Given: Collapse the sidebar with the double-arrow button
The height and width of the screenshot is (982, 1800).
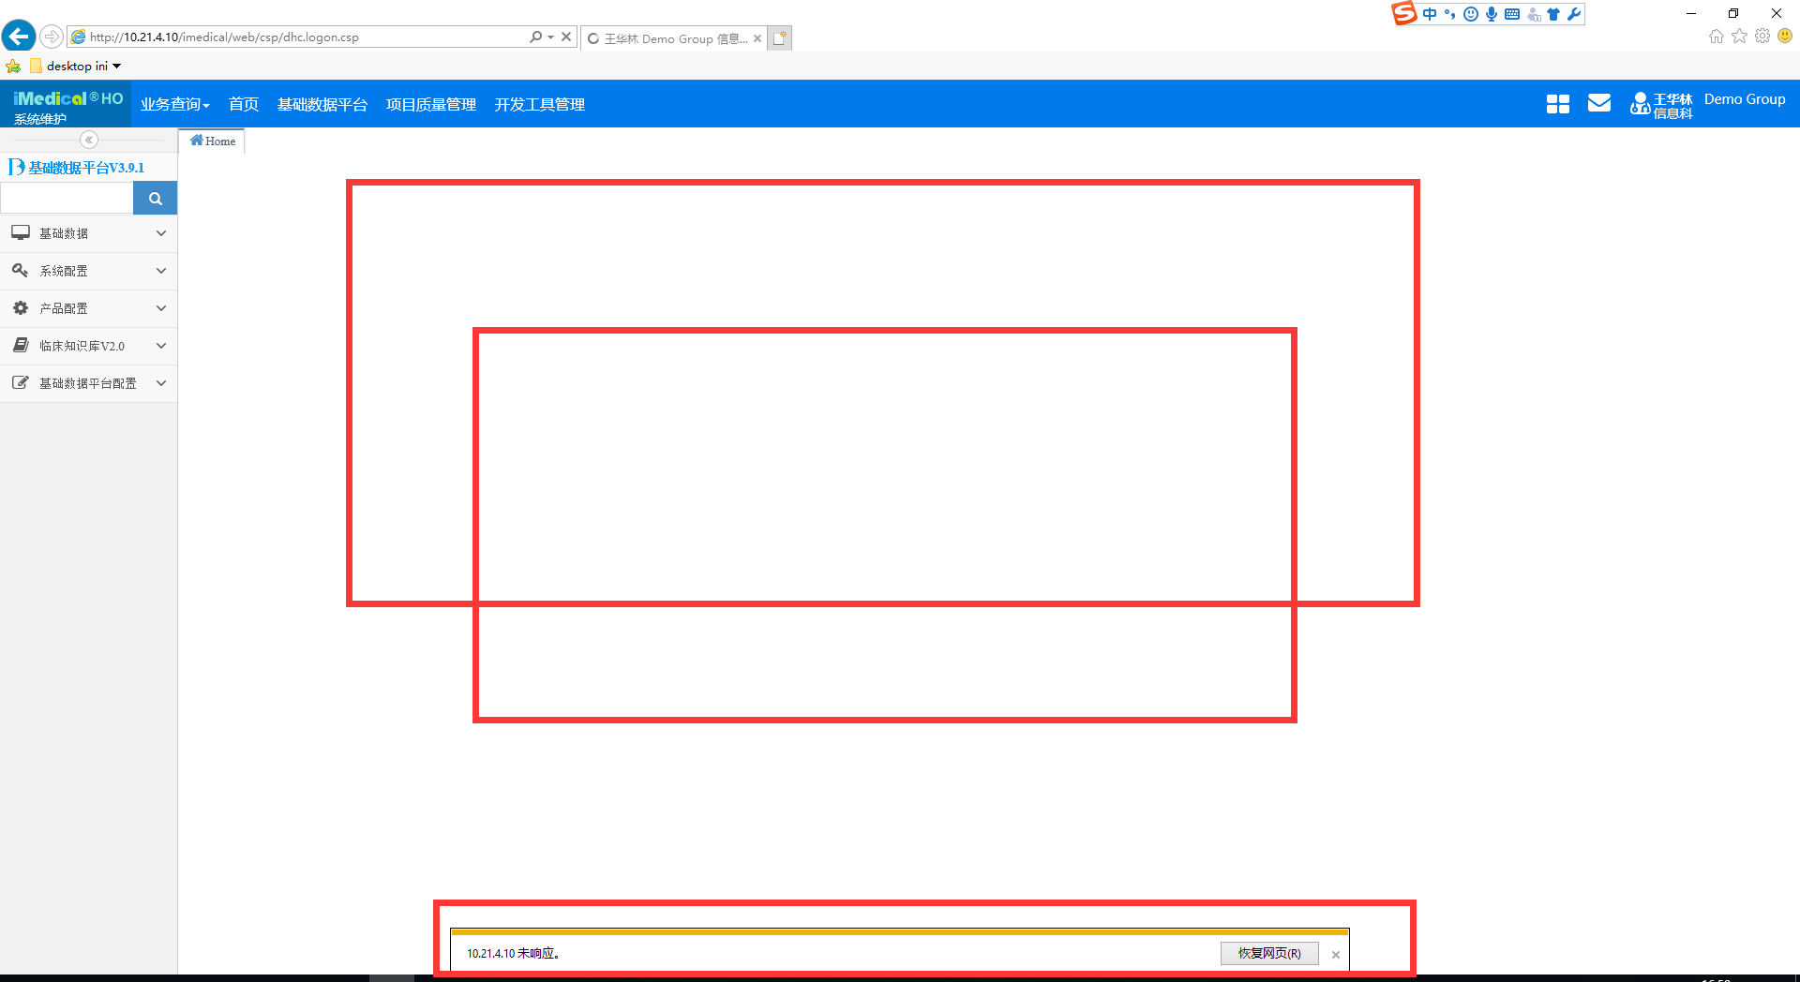Looking at the screenshot, I should pyautogui.click(x=89, y=140).
